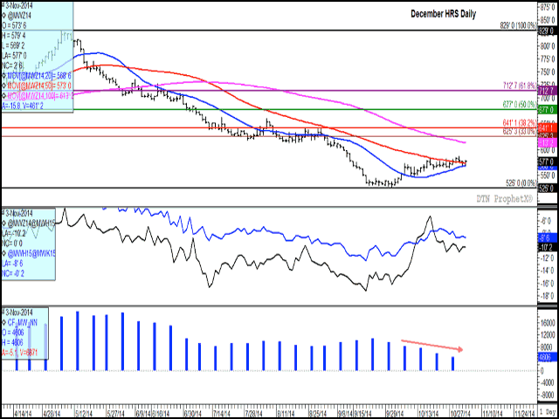Click the 677'0 (50.0%) retracement label
This screenshot has width=559, height=419.
click(x=519, y=105)
